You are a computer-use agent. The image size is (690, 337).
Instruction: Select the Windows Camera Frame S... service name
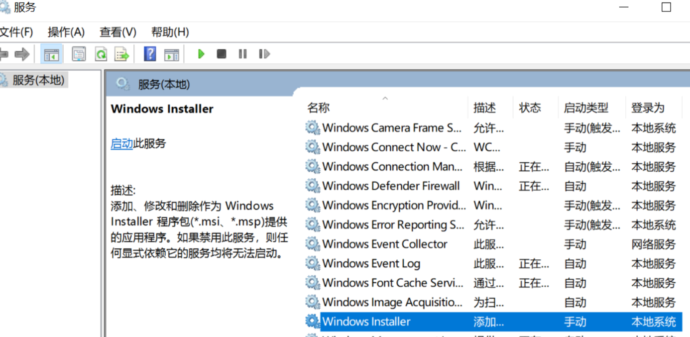[392, 128]
